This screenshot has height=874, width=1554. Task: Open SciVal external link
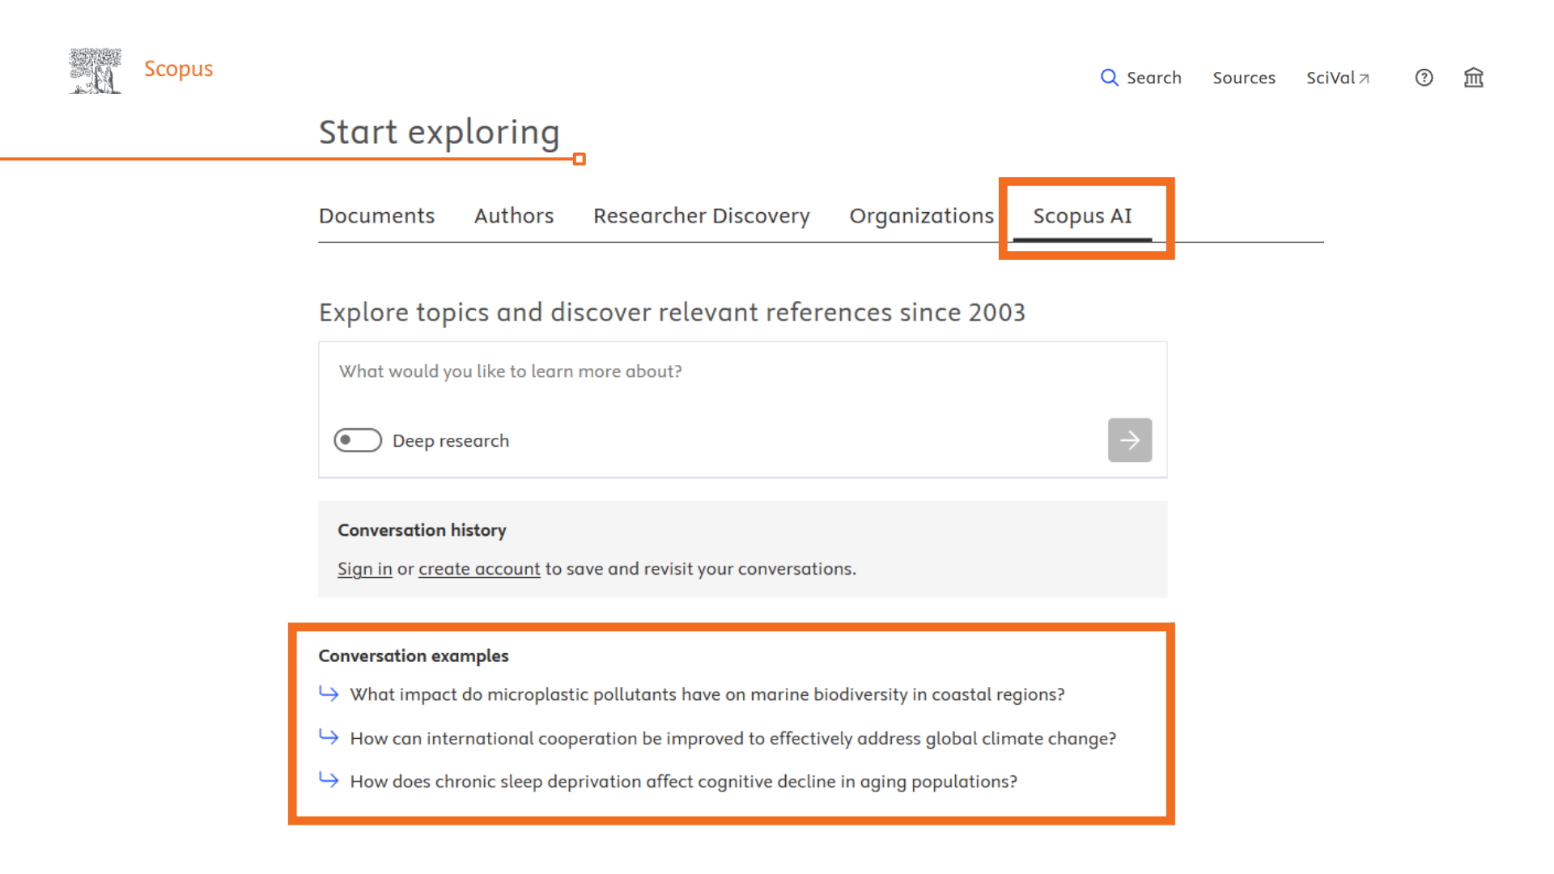click(x=1337, y=78)
